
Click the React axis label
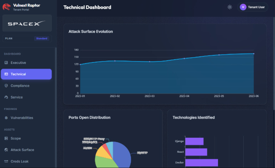coord(180,152)
